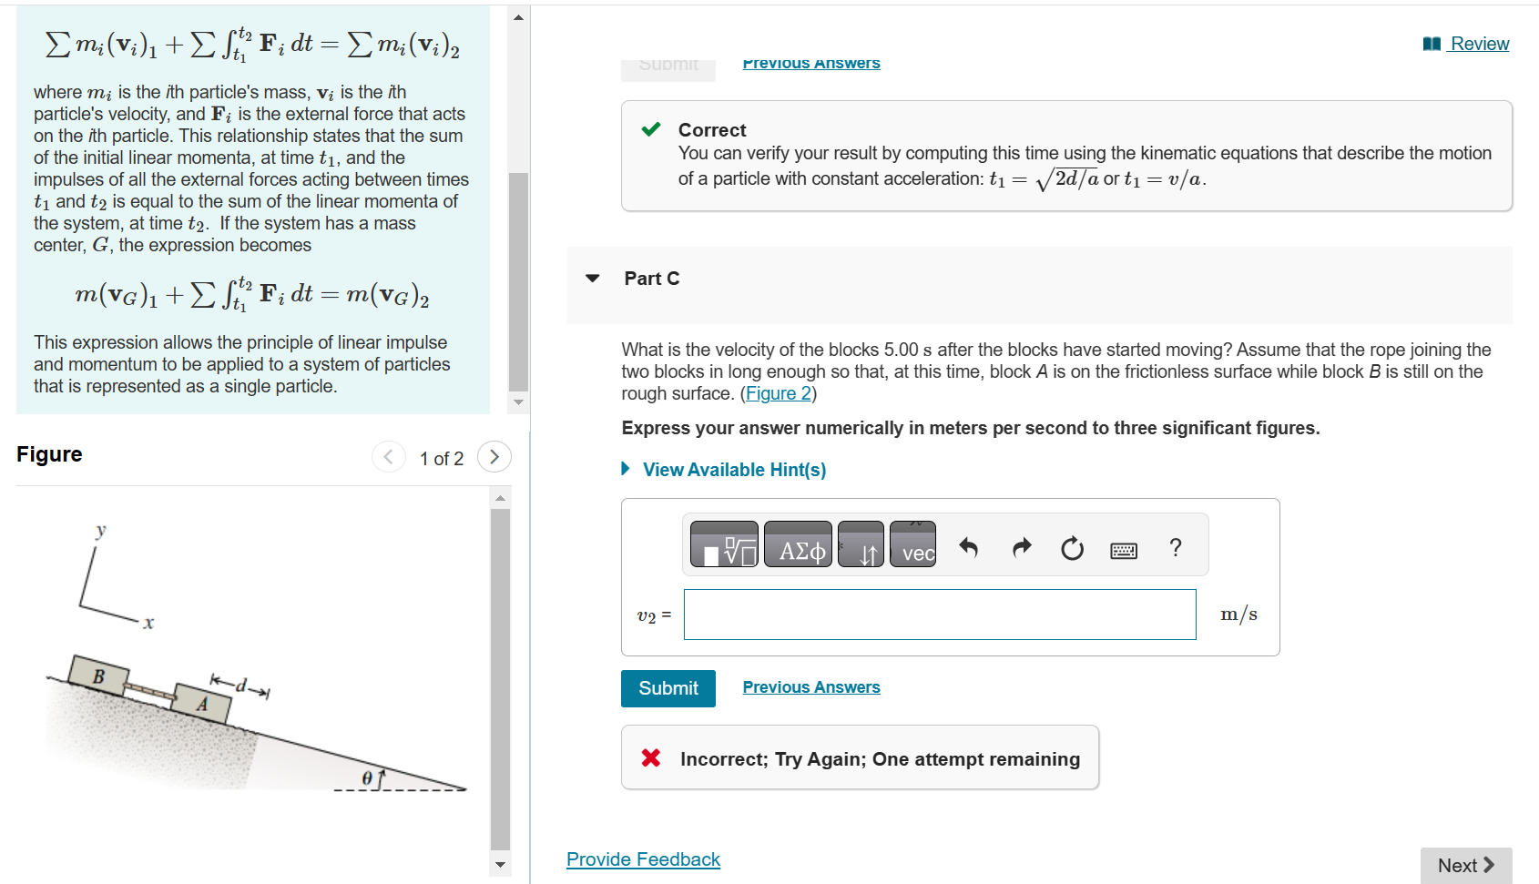Open the keyboard shortcuts panel
Viewport: 1539px width, 884px height.
[1124, 549]
